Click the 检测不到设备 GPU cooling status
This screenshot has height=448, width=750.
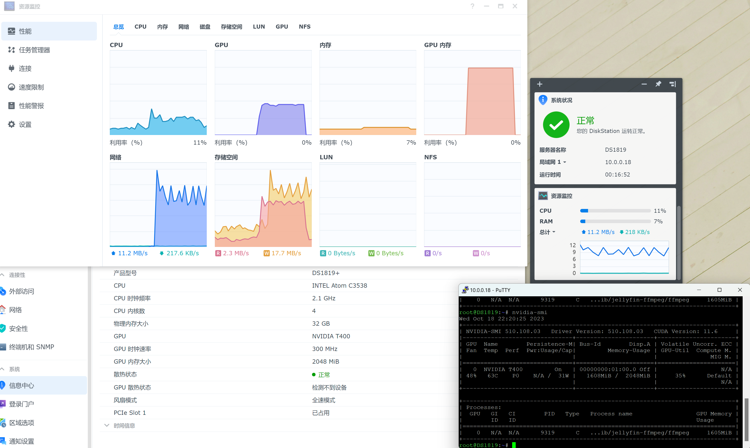point(329,387)
